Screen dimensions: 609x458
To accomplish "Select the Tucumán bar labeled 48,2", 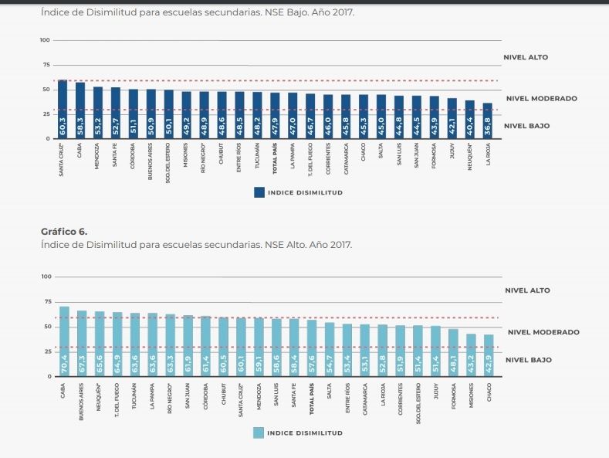I will click(257, 115).
